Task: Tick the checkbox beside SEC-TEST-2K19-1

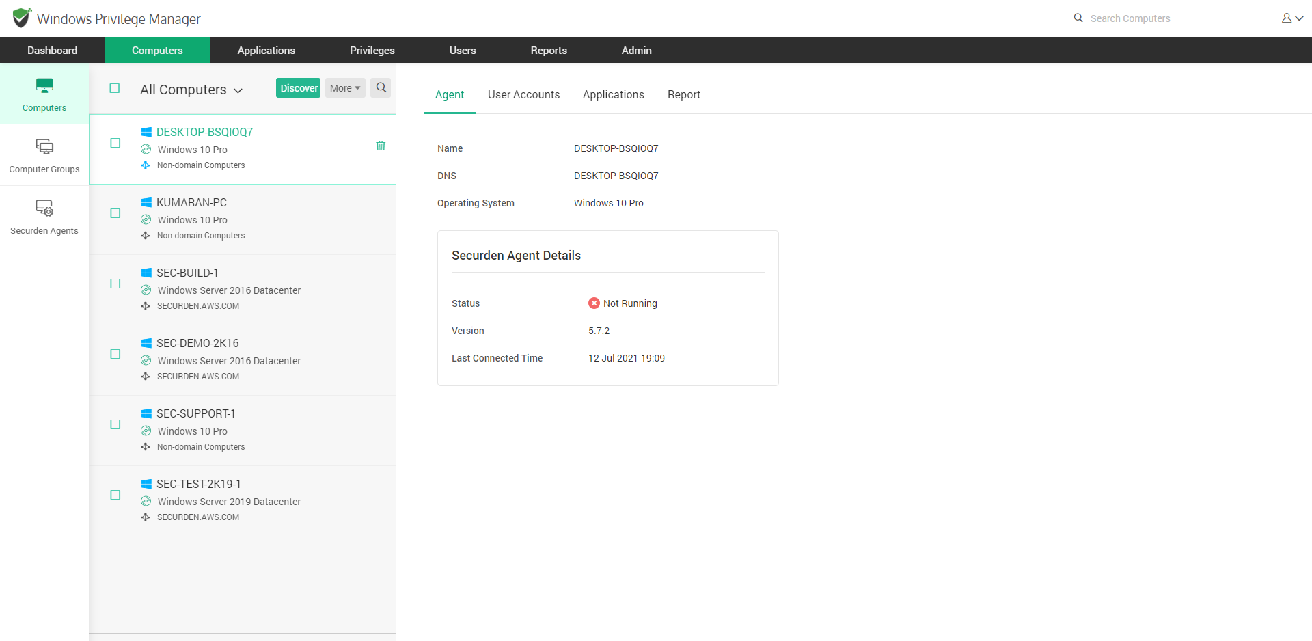Action: coord(115,494)
